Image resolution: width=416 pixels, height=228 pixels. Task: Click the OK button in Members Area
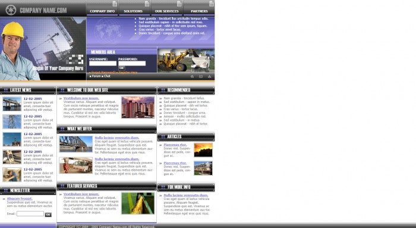pos(121,68)
